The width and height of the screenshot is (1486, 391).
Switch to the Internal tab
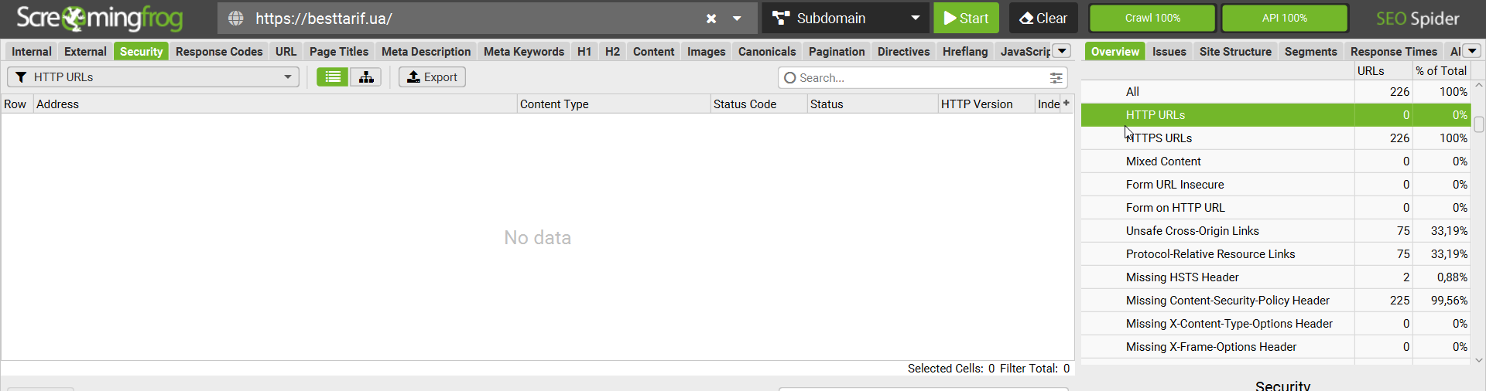pyautogui.click(x=32, y=52)
